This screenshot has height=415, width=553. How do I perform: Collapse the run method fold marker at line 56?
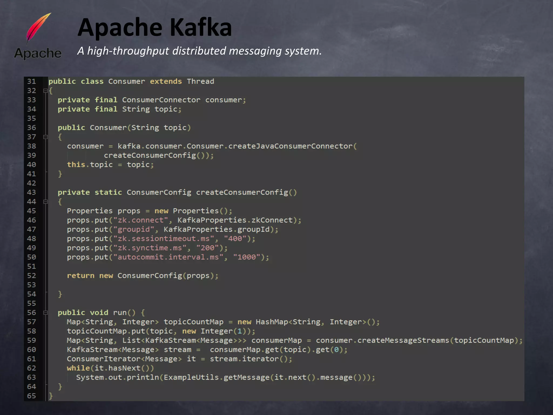coord(45,313)
